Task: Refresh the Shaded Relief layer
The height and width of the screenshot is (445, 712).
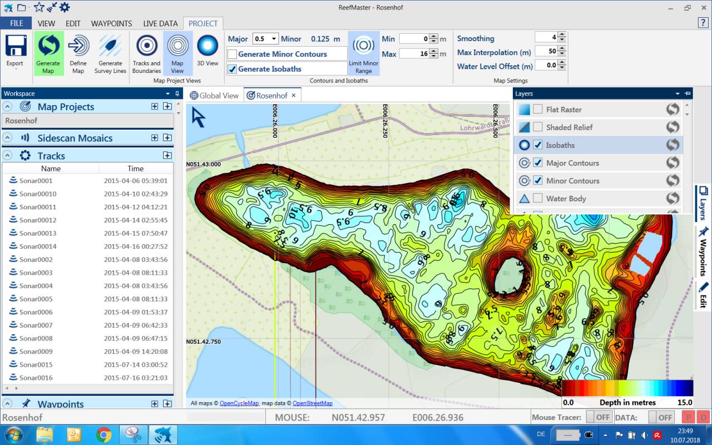Action: pyautogui.click(x=673, y=127)
